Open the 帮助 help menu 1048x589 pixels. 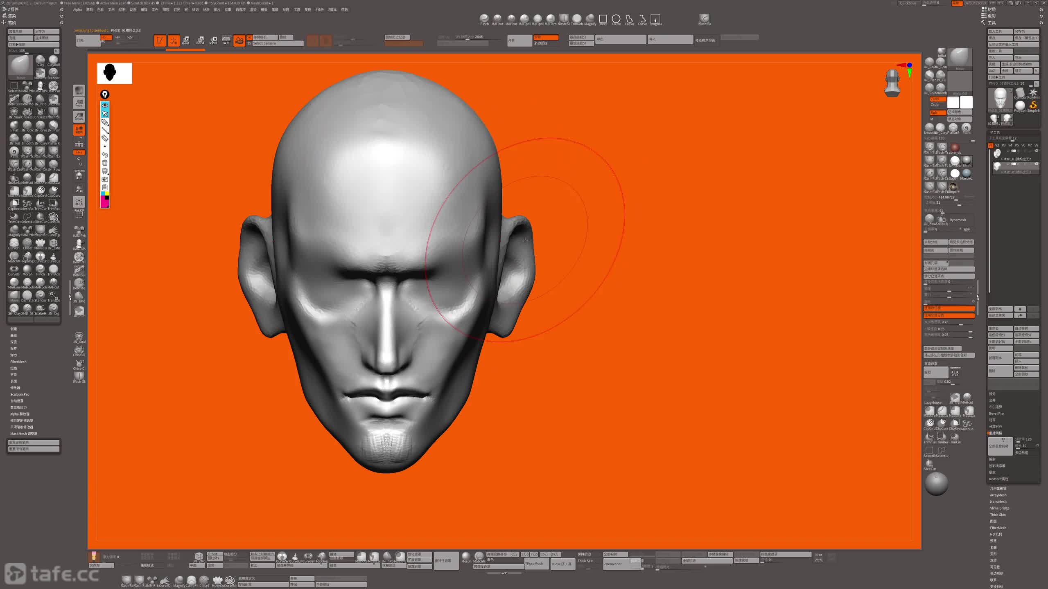tap(344, 10)
